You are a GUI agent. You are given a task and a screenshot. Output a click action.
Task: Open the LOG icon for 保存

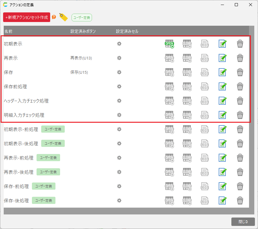(x=204, y=73)
